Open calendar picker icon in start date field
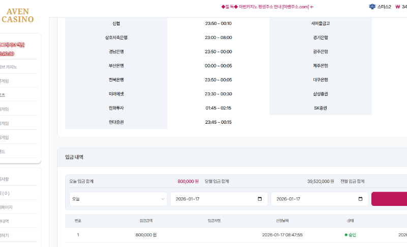407x247 pixels. pos(260,199)
